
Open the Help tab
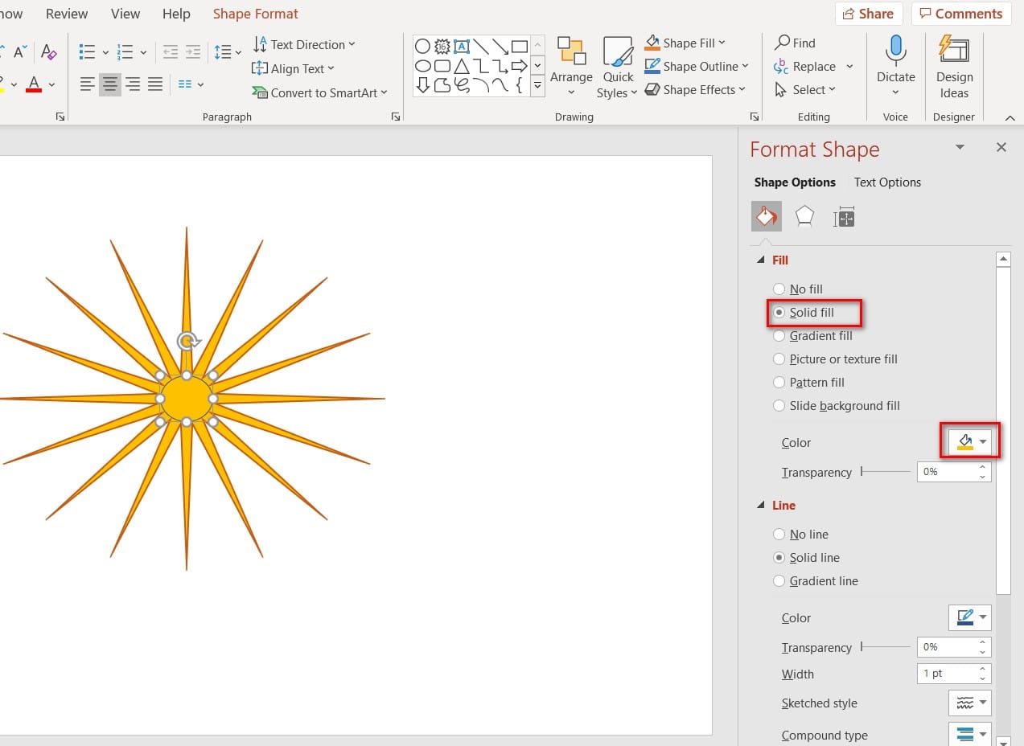coord(176,14)
